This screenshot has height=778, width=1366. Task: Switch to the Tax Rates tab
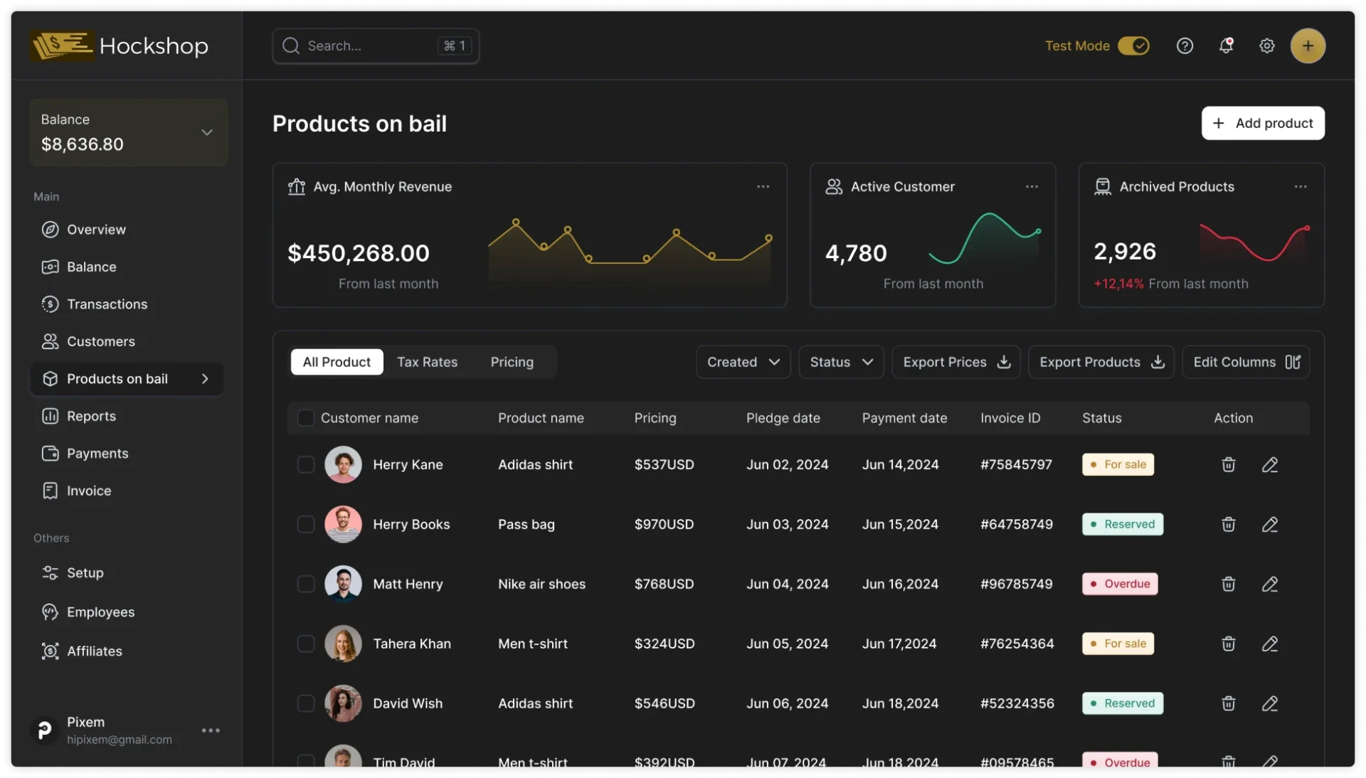tap(427, 362)
